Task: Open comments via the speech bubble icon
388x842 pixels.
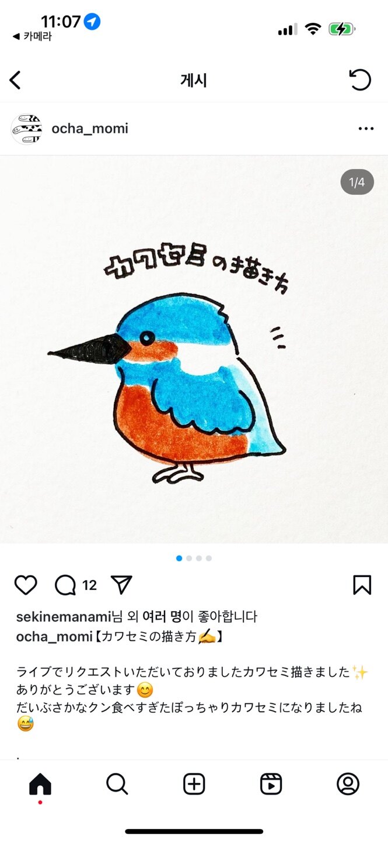Action: [x=65, y=585]
